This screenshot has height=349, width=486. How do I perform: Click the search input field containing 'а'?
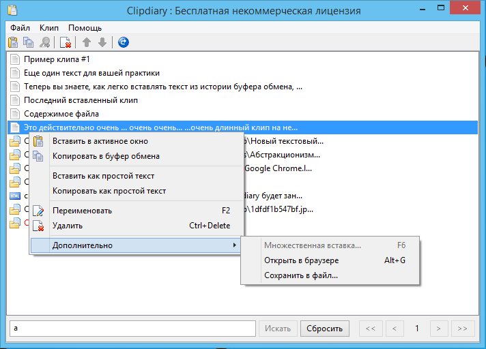coord(132,329)
